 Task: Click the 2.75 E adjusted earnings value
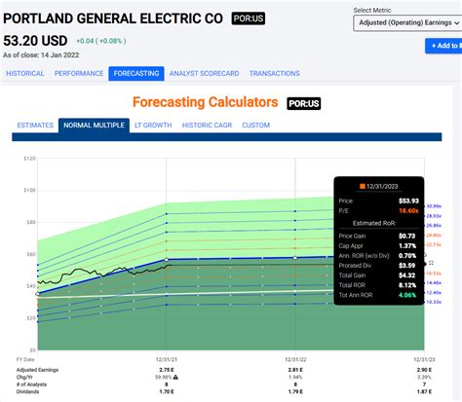click(167, 370)
